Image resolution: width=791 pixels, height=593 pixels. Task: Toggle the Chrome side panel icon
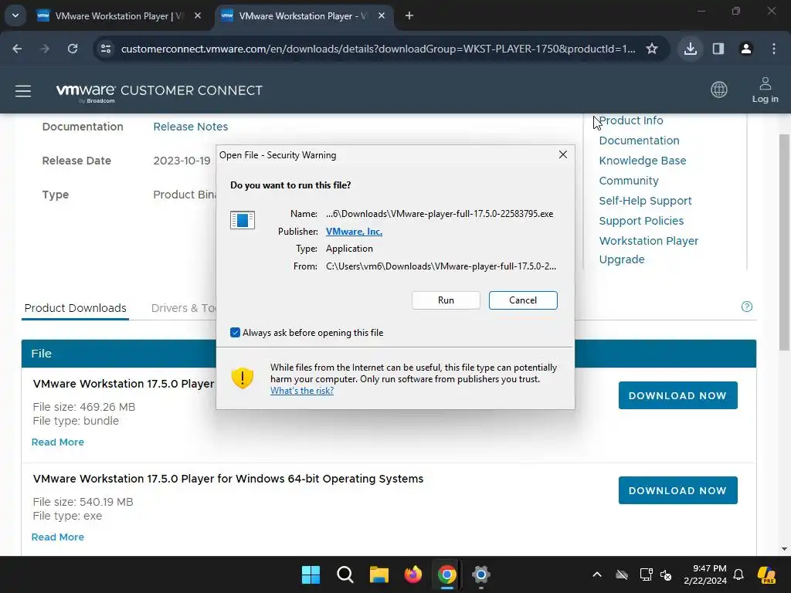[x=718, y=49]
